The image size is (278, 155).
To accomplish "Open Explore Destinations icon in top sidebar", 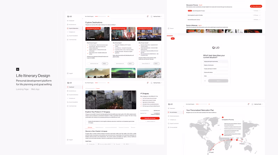I will coord(68,28).
